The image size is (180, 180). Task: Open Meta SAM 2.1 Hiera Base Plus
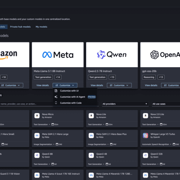point(112,134)
